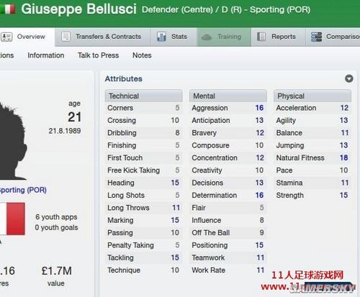Viewport: 360px width, 297px height.
Task: Select the Information submenu item
Action: pyautogui.click(x=46, y=55)
